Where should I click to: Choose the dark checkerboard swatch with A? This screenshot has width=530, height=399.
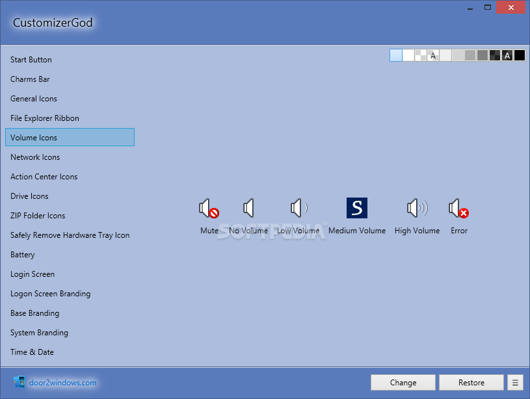coord(507,55)
